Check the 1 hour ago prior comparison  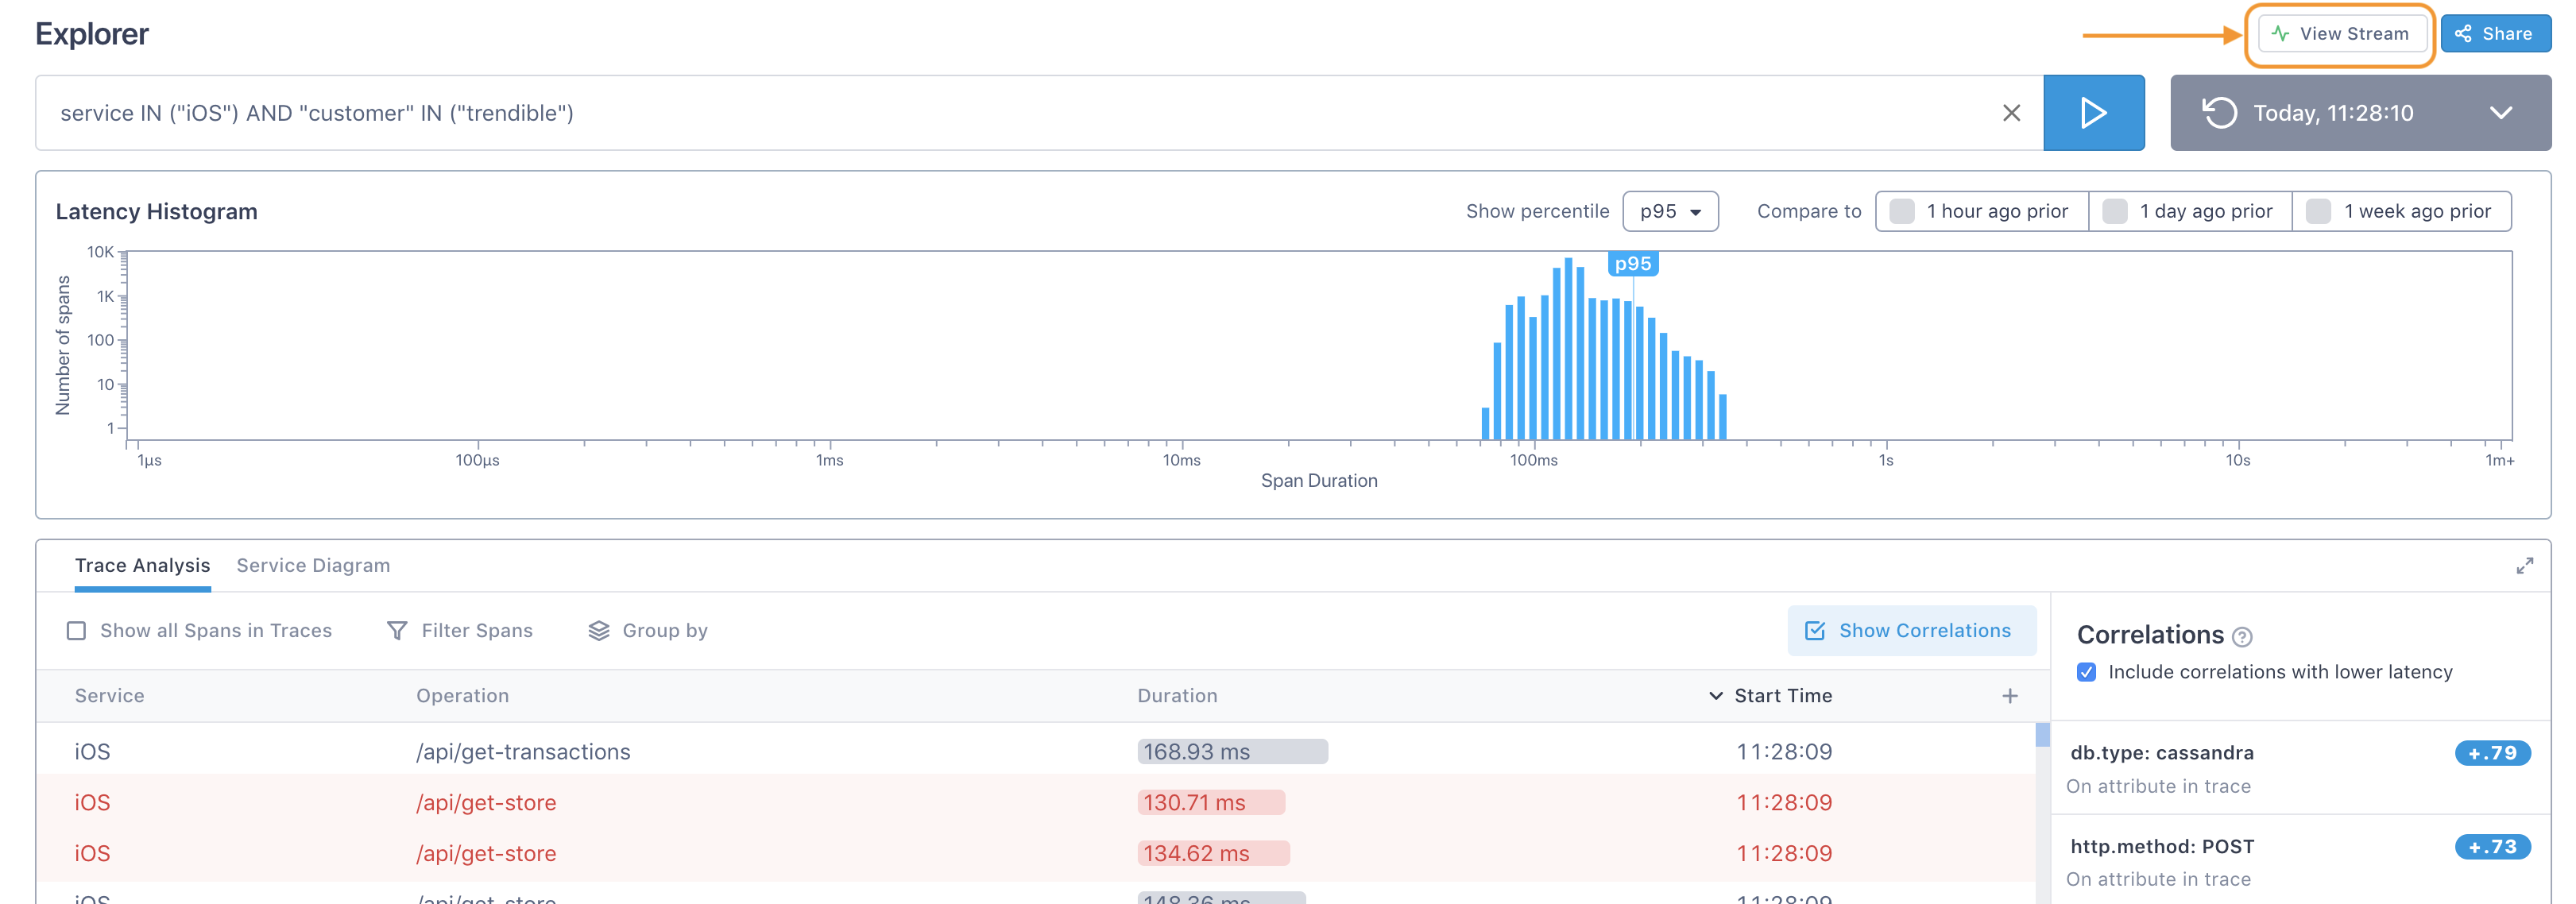pyautogui.click(x=1902, y=212)
